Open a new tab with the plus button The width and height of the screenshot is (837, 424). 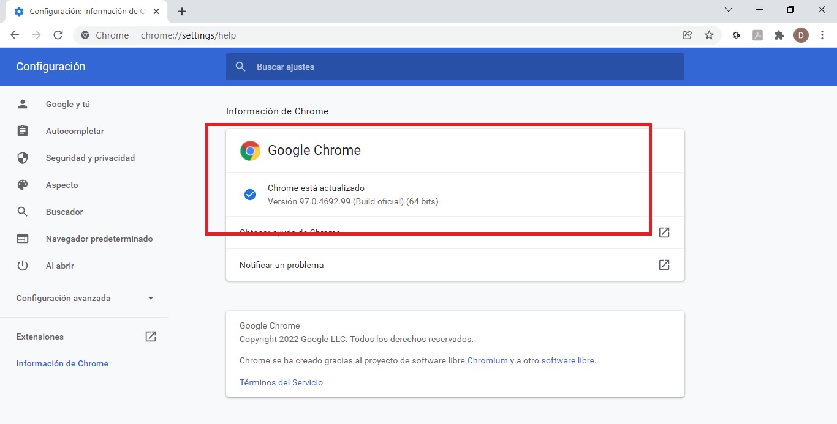(x=182, y=12)
